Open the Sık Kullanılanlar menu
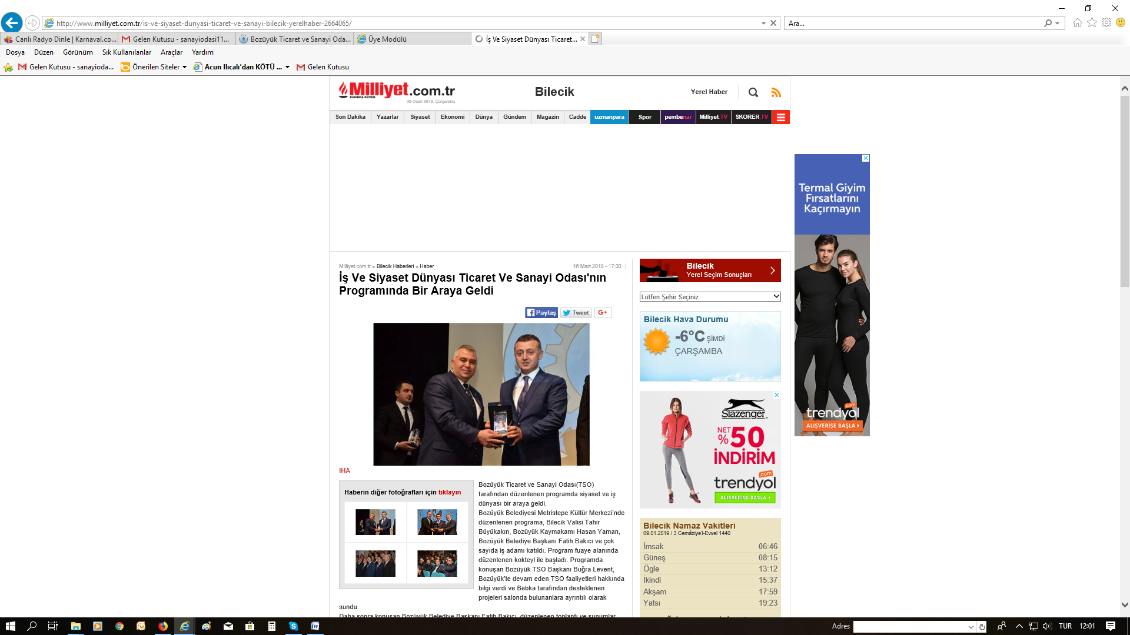The image size is (1130, 635). point(127,52)
